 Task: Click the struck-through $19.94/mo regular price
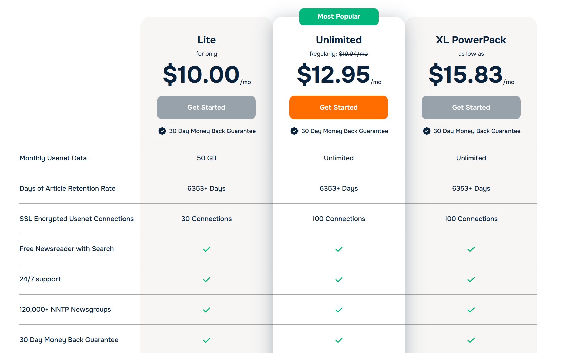click(353, 54)
